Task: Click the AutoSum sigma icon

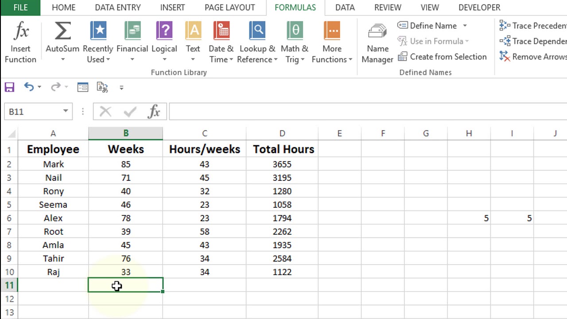Action: (62, 31)
